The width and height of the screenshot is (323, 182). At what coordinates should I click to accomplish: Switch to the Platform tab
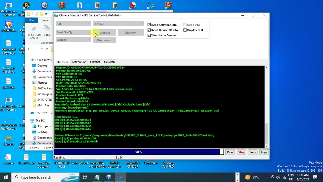click(x=62, y=62)
